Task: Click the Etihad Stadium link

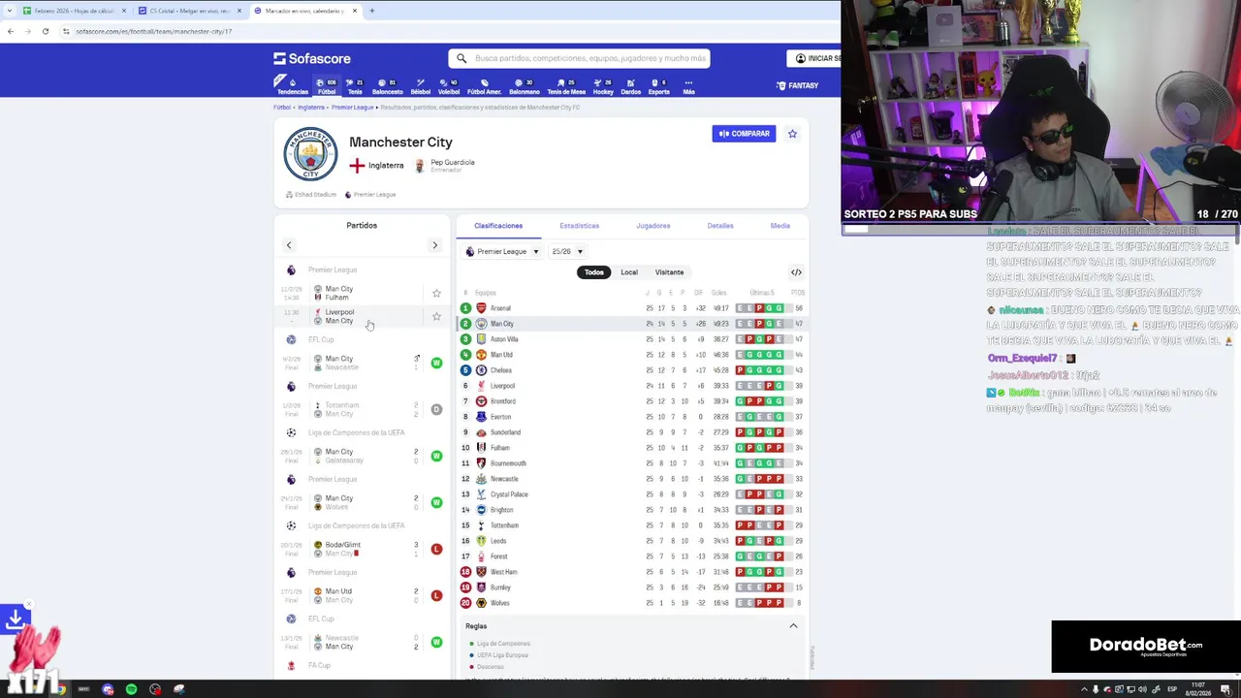Action: (x=311, y=195)
